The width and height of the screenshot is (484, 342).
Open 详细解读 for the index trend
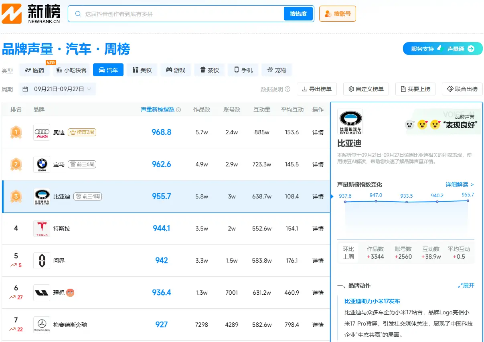pyautogui.click(x=460, y=184)
